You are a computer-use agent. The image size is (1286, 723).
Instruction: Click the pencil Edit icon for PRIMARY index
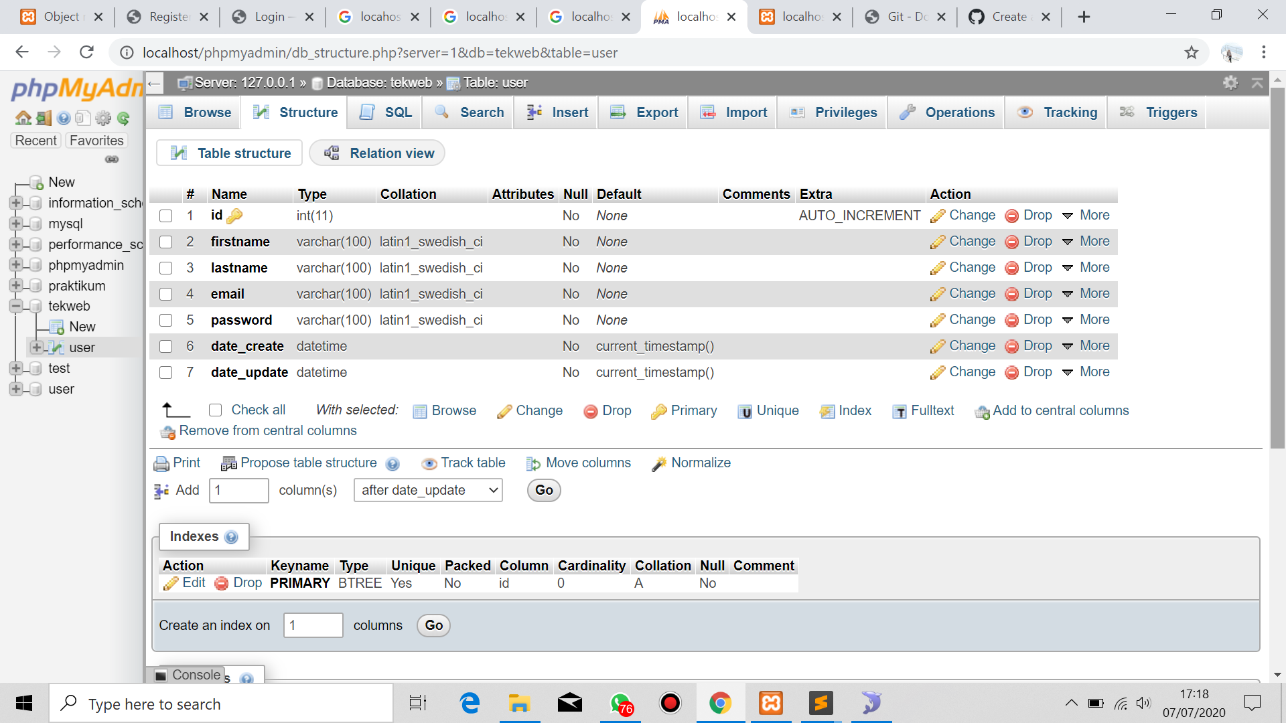[x=172, y=583]
